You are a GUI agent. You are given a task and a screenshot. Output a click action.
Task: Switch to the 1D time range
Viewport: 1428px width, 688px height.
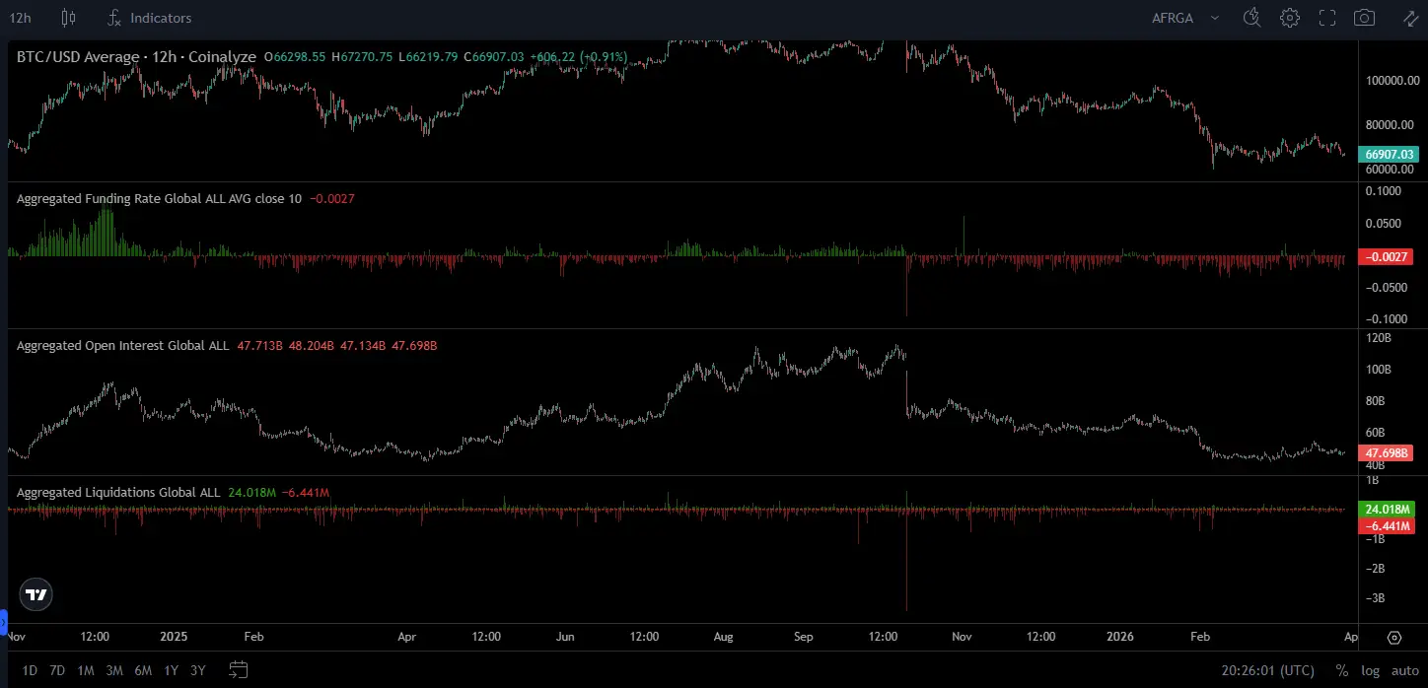(29, 670)
